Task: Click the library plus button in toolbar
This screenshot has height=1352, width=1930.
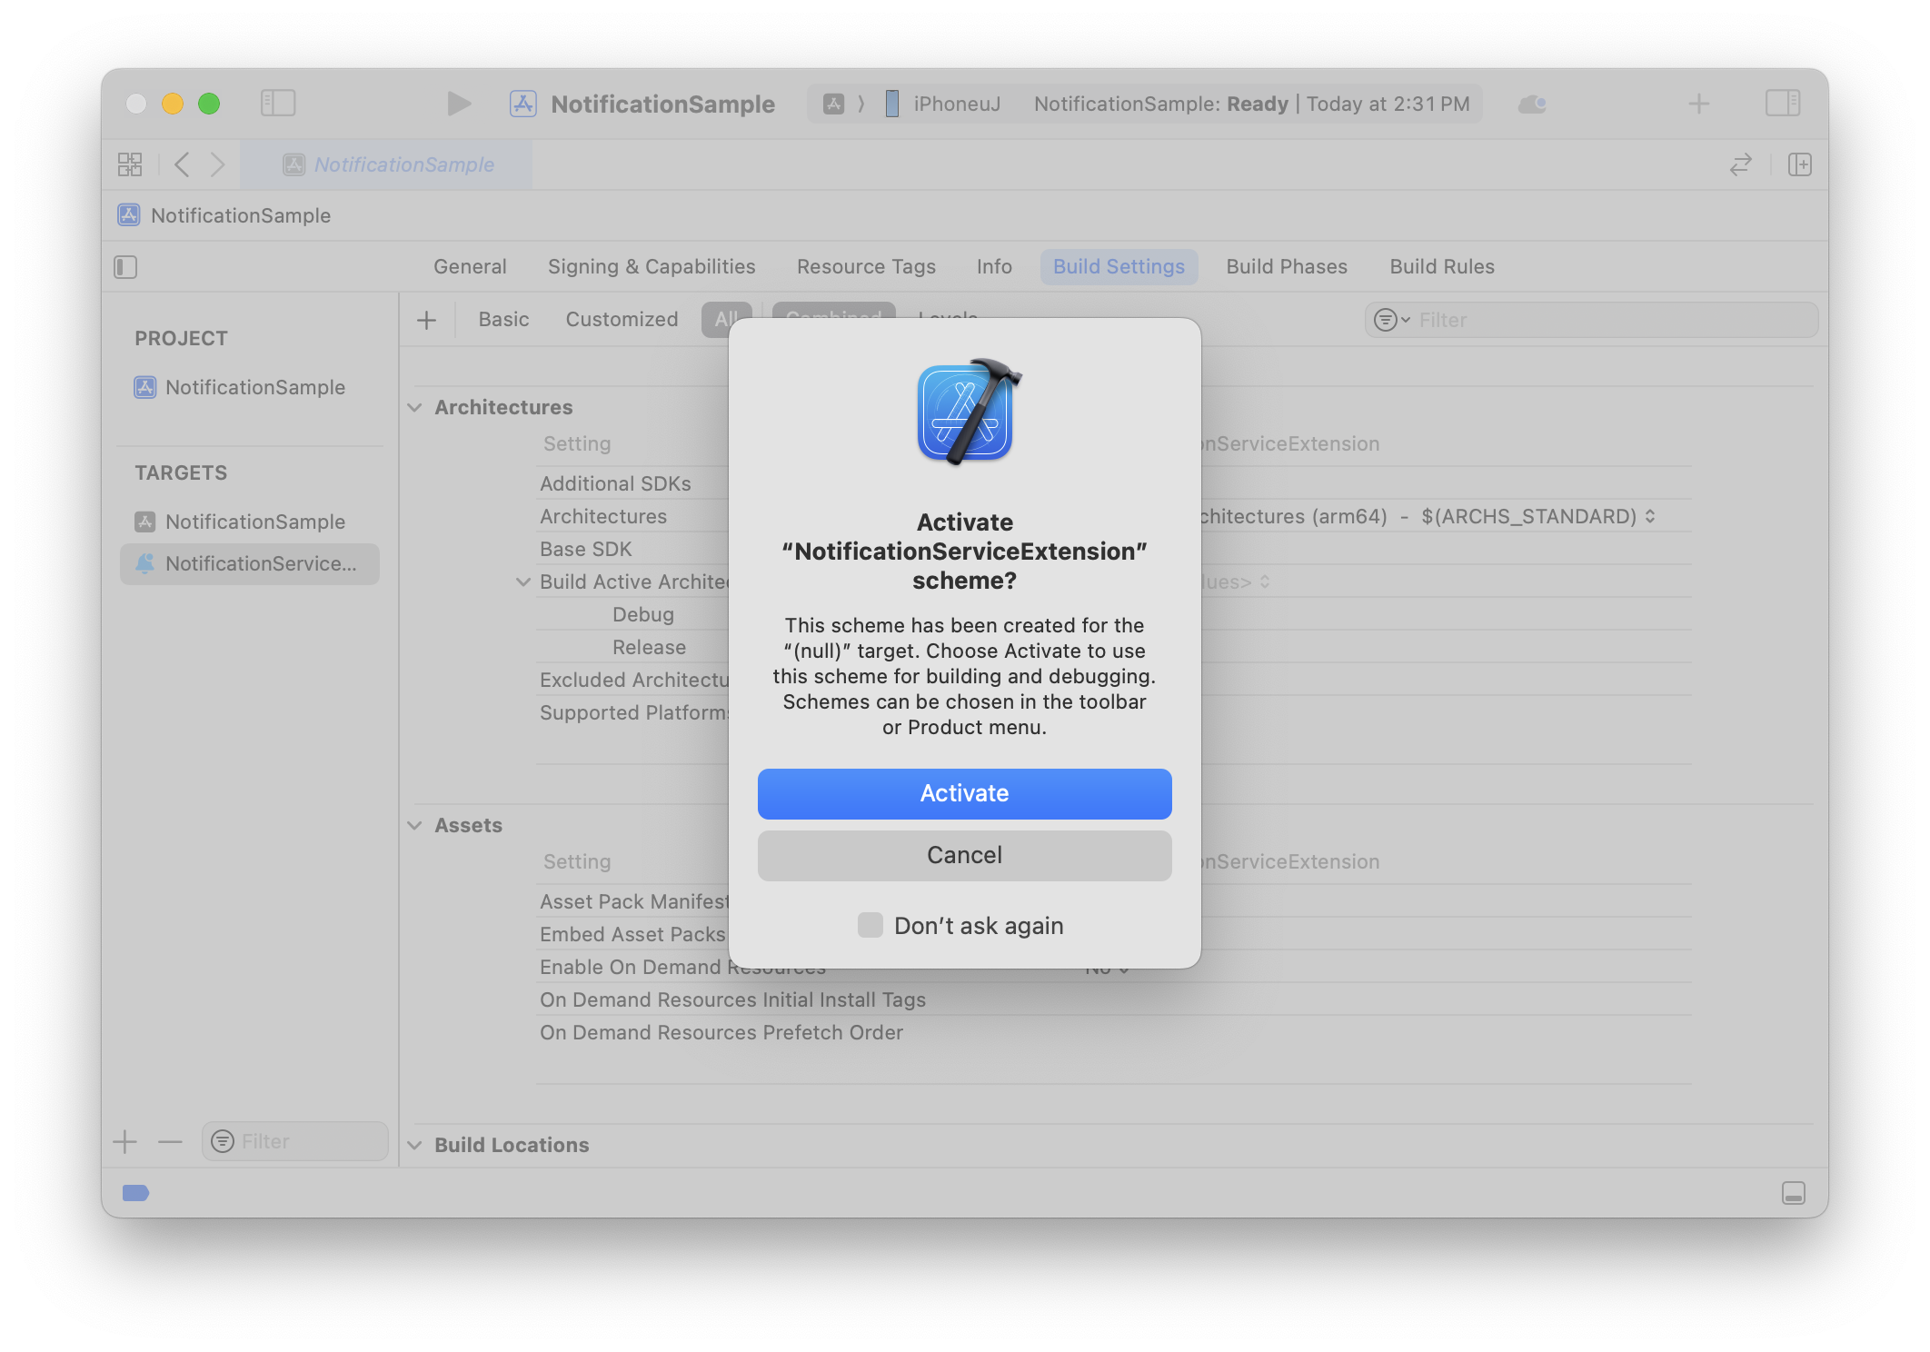Action: 1698,104
